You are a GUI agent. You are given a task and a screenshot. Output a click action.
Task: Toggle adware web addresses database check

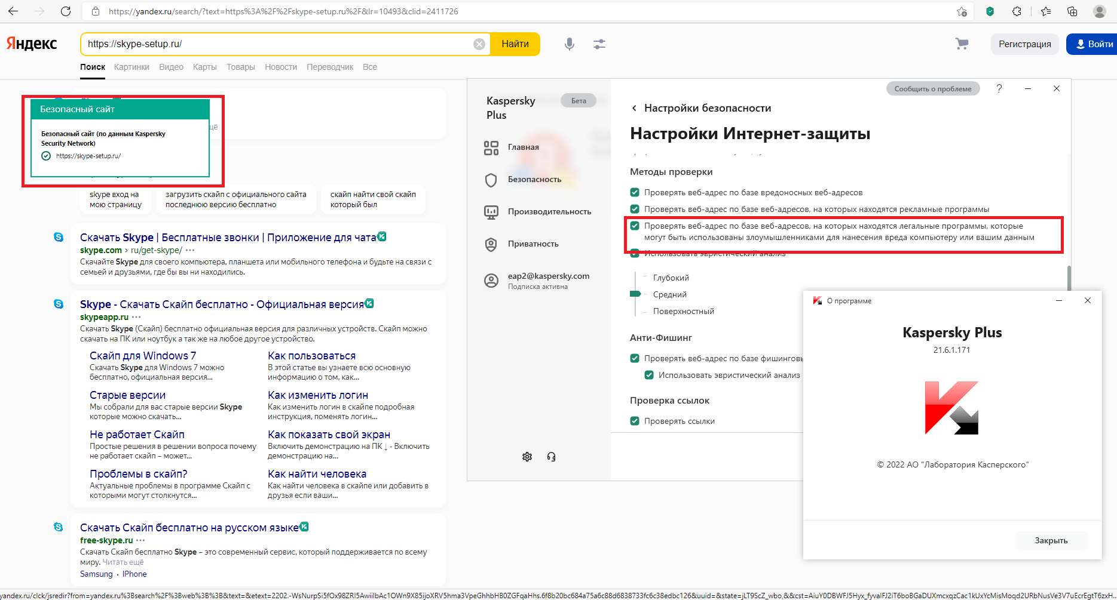(x=635, y=209)
